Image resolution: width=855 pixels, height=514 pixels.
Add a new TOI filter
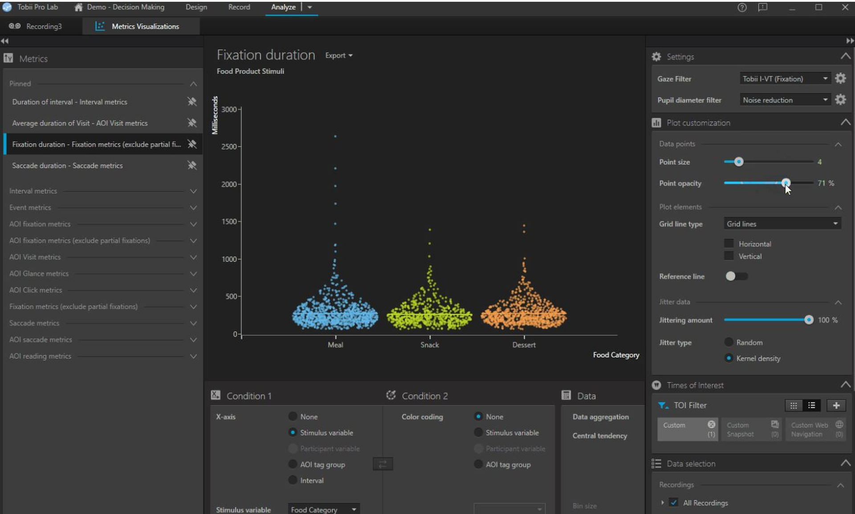(836, 405)
